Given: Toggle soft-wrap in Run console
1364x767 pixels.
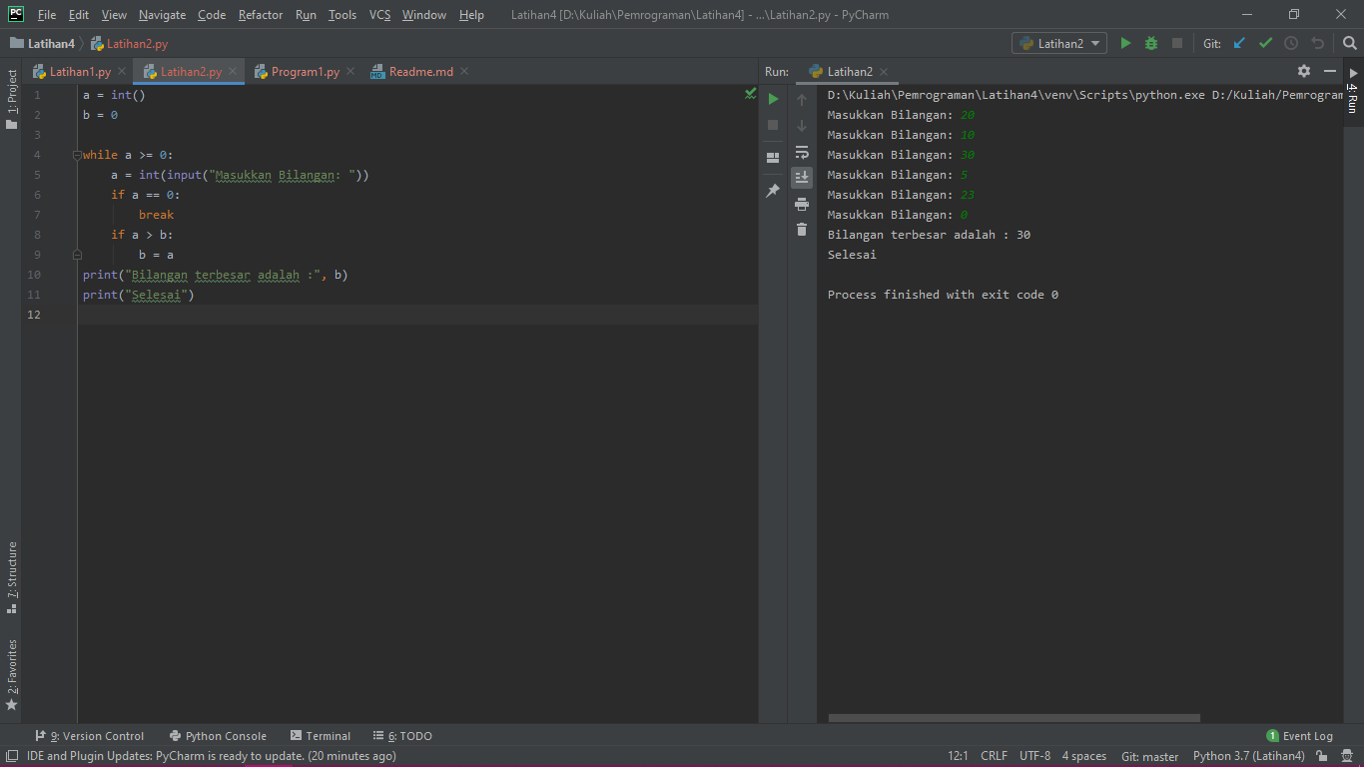Looking at the screenshot, I should (x=802, y=152).
